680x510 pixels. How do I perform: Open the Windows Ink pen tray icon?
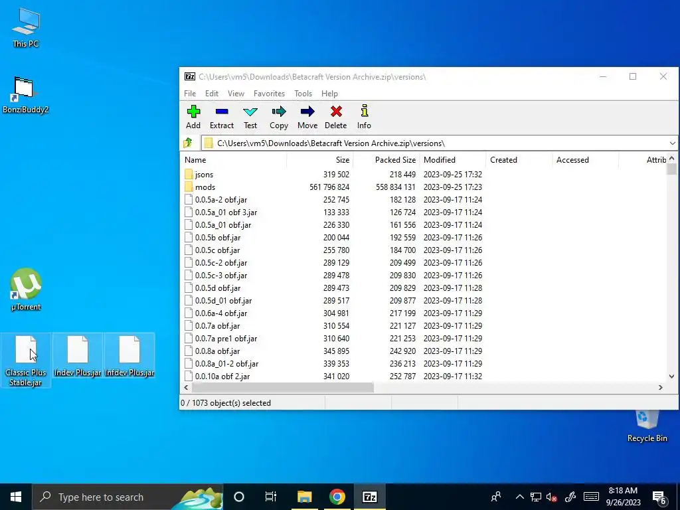(x=570, y=497)
